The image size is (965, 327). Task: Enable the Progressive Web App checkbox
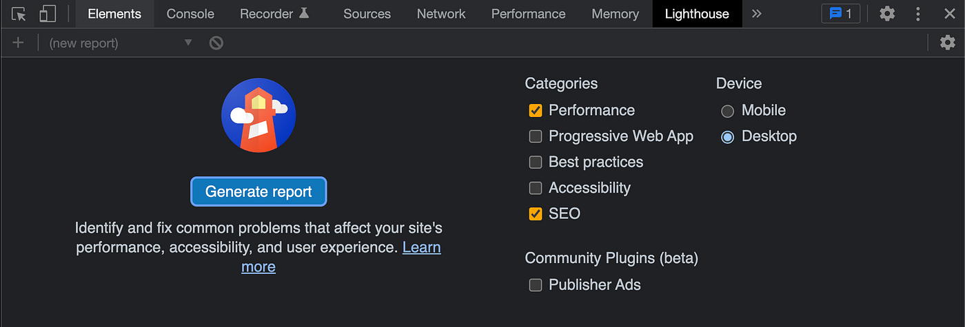tap(536, 136)
